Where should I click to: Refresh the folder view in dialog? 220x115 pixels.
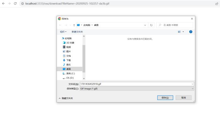pyautogui.click(x=151, y=25)
